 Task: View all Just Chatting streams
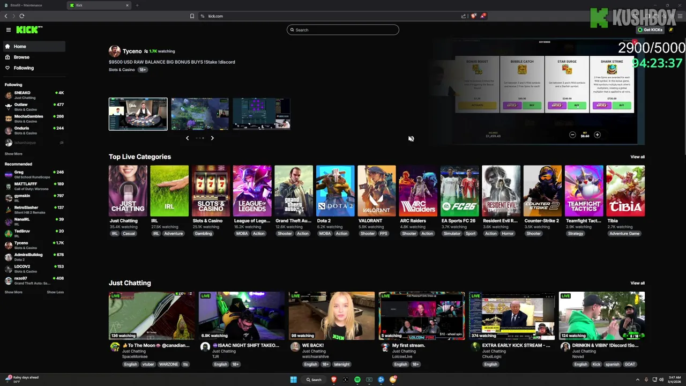pyautogui.click(x=637, y=283)
